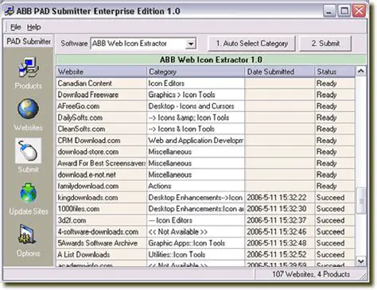Sort by the Website column header
377x290 pixels.
pos(101,72)
